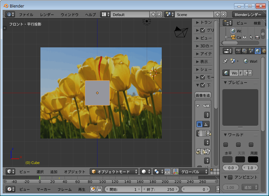Open the World properties tab icon
The width and height of the screenshot is (269, 196).
(258, 51)
